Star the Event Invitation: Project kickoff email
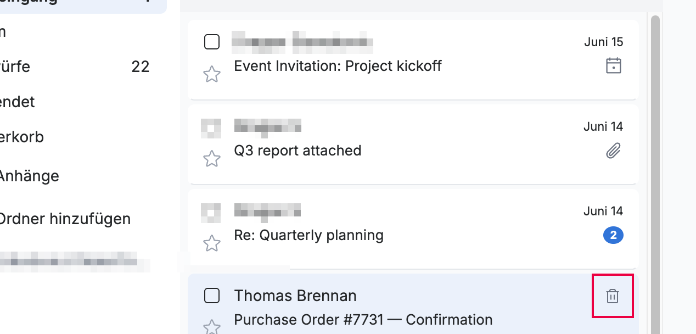The width and height of the screenshot is (696, 334). point(212,74)
